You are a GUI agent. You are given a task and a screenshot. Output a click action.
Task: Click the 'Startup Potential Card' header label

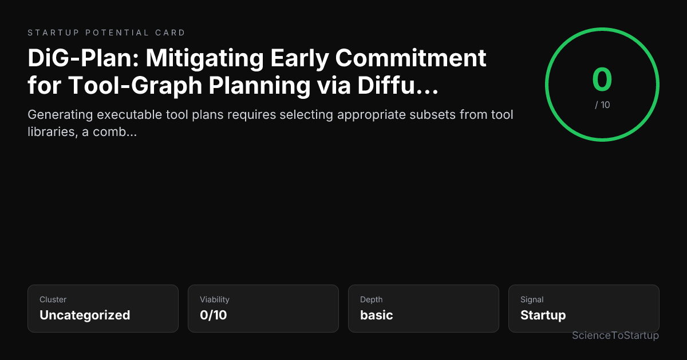[106, 33]
